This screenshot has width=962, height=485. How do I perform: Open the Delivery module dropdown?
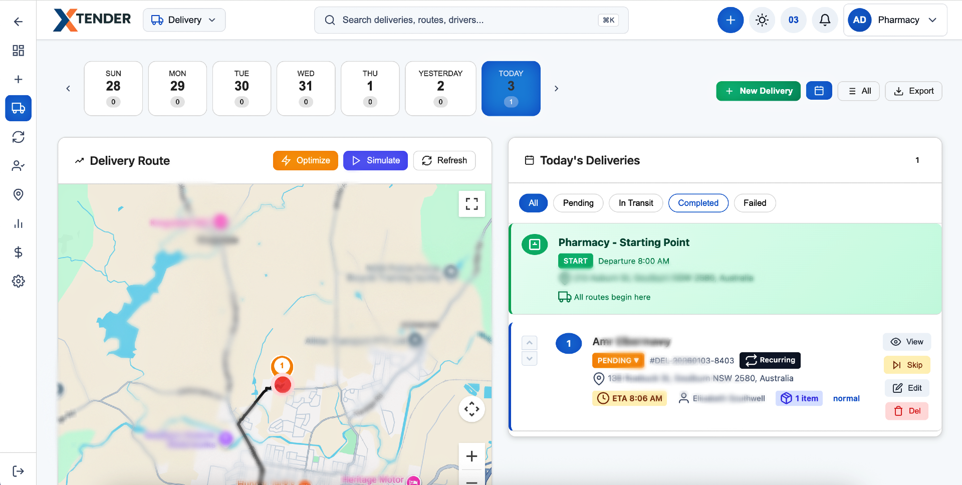coord(184,20)
